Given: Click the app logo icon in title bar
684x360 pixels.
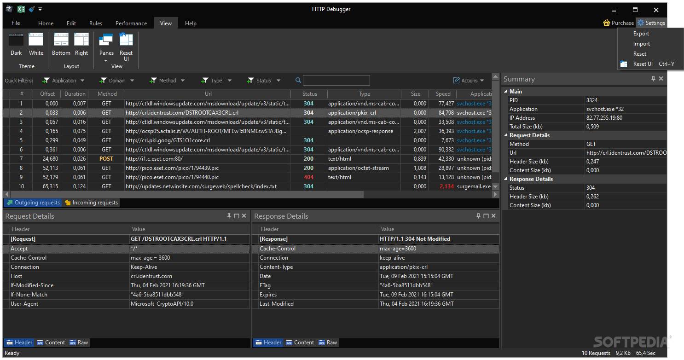Looking at the screenshot, I should point(9,9).
